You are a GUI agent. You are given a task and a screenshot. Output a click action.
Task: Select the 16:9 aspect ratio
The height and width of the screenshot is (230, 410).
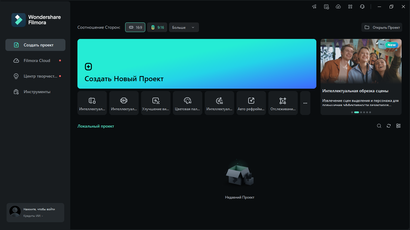135,27
